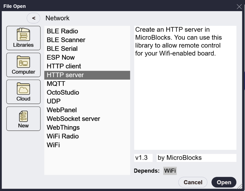Click the by MicroBlocks author field
This screenshot has width=245, height=191.
click(x=196, y=158)
